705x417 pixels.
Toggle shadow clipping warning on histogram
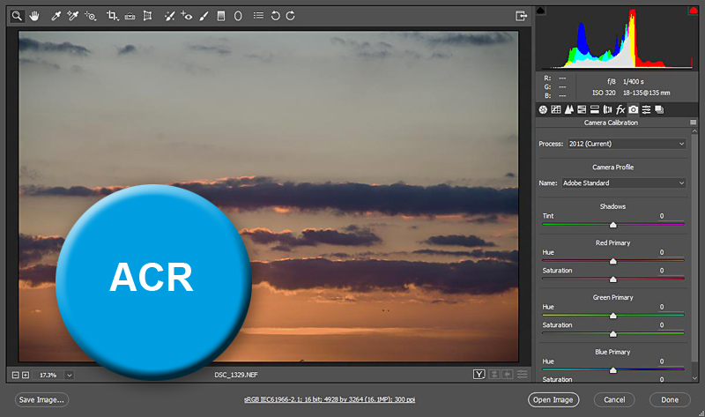541,11
